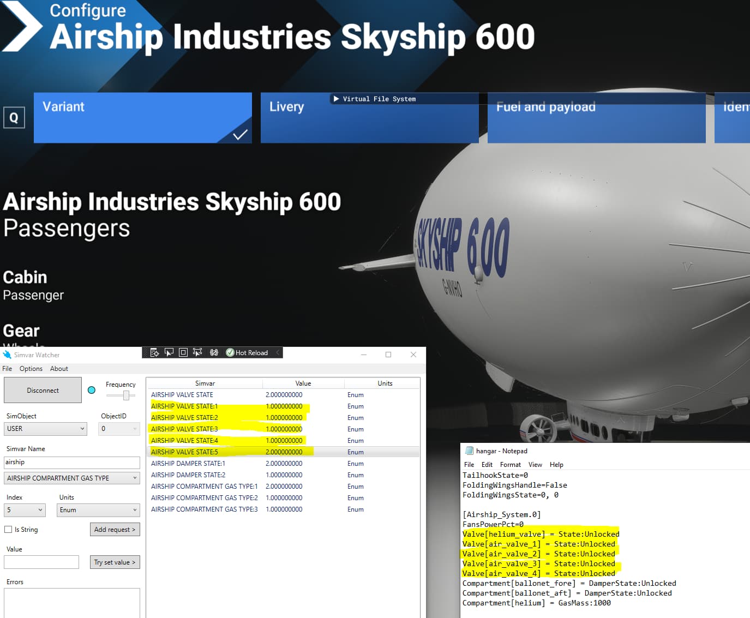The image size is (750, 618).
Task: Click the Simvar column header
Action: pos(205,383)
